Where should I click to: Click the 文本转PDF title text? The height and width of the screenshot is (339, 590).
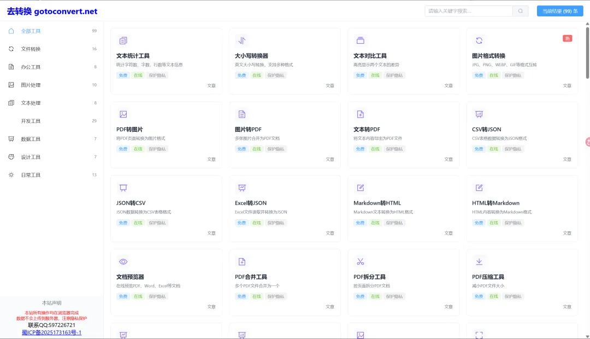[367, 129]
